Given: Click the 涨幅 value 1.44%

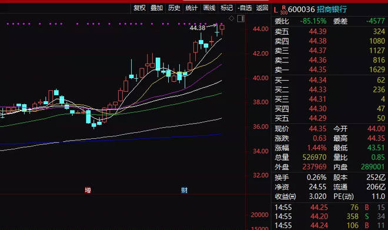Looking at the screenshot, I should [317, 148].
